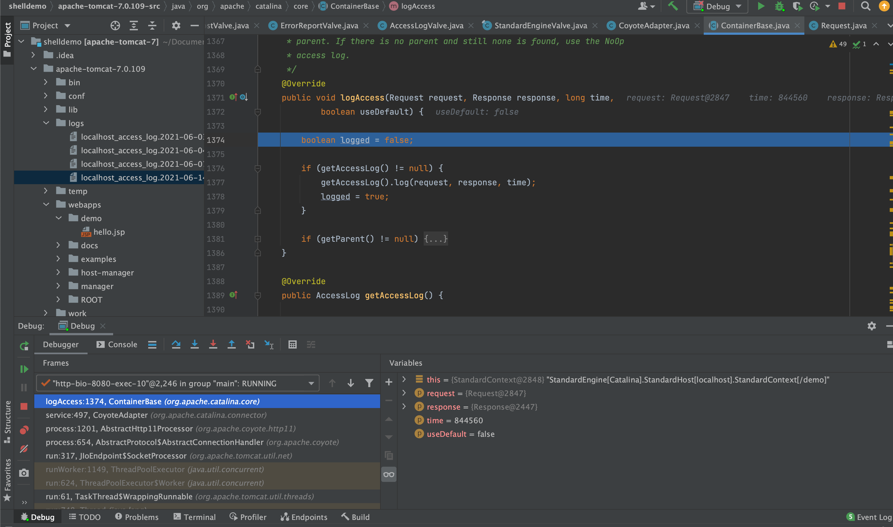893x527 pixels.
Task: Take thread dump camera icon
Action: (24, 473)
